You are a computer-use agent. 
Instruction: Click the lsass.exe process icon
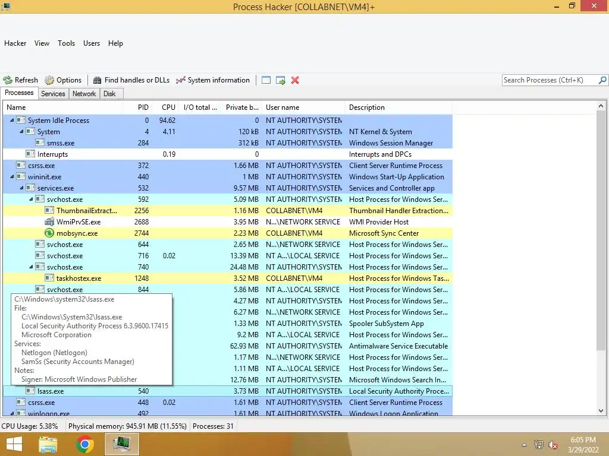click(30, 391)
